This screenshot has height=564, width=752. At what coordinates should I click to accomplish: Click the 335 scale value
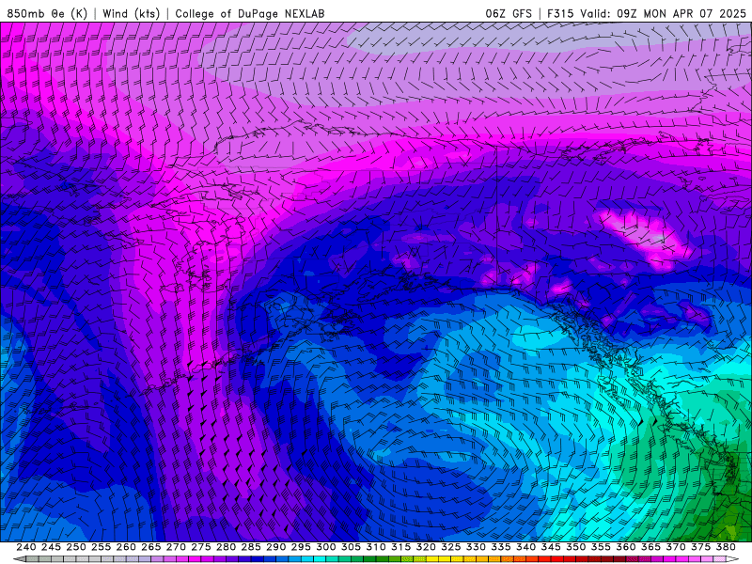coord(501,547)
